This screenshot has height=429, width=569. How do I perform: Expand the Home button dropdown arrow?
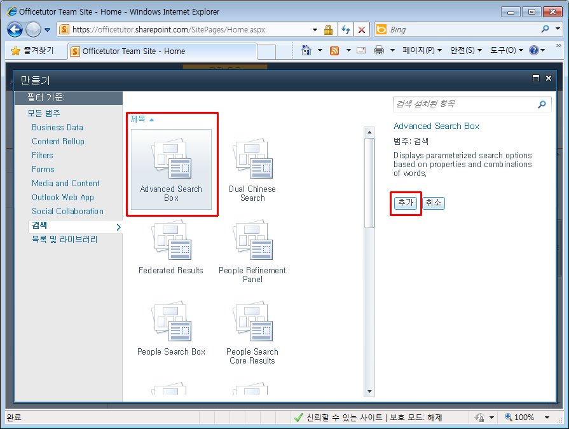tap(320, 50)
